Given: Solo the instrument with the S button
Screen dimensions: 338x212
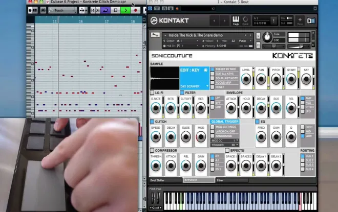Looking at the screenshot, I should [258, 36].
